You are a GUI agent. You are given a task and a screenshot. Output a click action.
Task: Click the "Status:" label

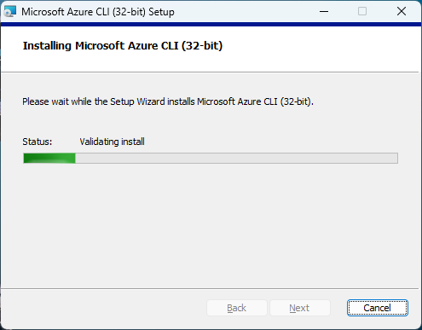[38, 142]
